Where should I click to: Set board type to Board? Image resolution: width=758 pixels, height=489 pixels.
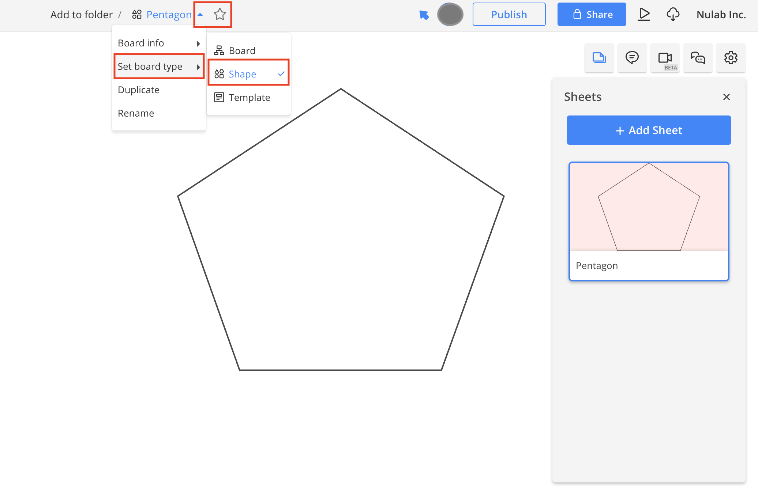(249, 50)
